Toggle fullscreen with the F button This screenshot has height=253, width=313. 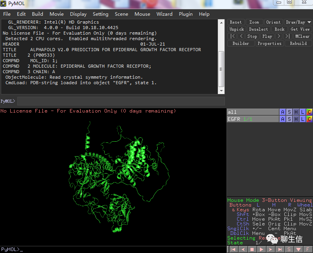(x=307, y=249)
